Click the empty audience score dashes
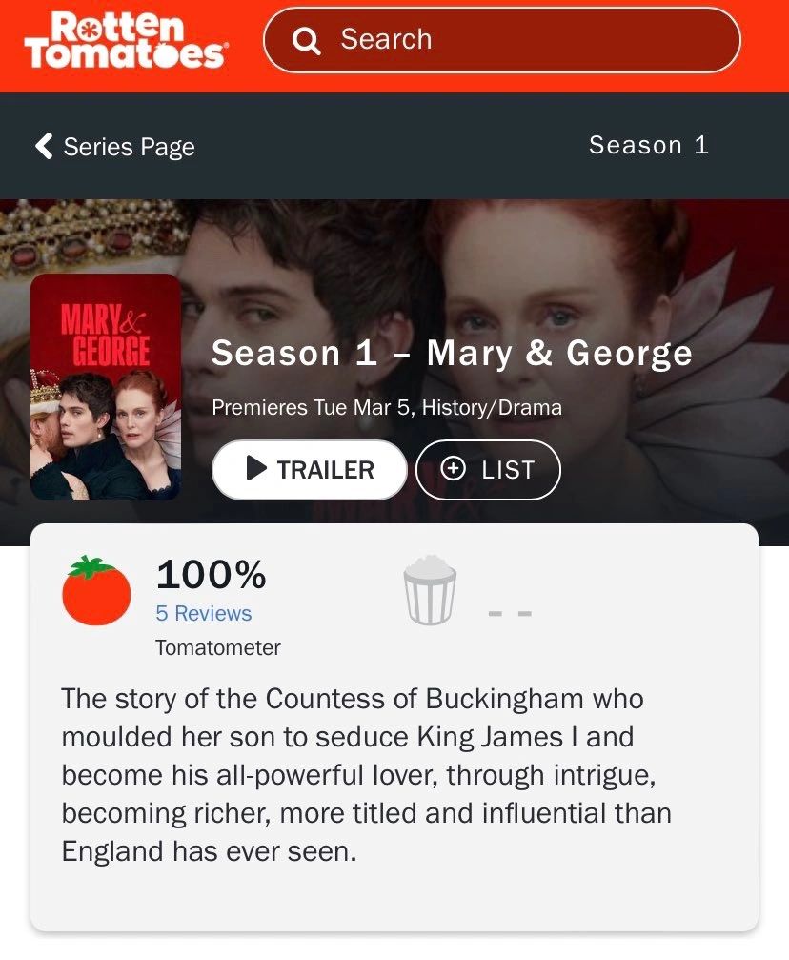 [510, 613]
